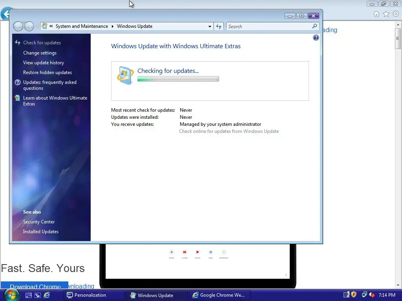
Task: Click the Security Center link
Action: click(x=39, y=222)
